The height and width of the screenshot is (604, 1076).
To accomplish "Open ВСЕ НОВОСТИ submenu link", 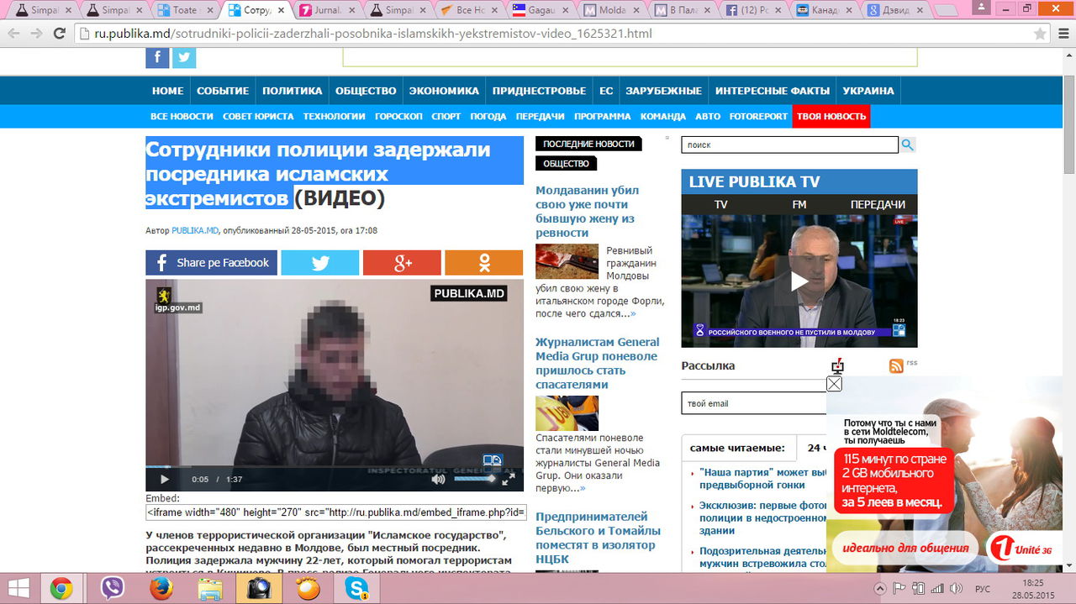I will (182, 116).
